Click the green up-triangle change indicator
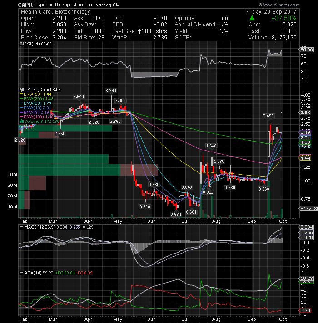This screenshot has width=318, height=323. pyautogui.click(x=252, y=18)
